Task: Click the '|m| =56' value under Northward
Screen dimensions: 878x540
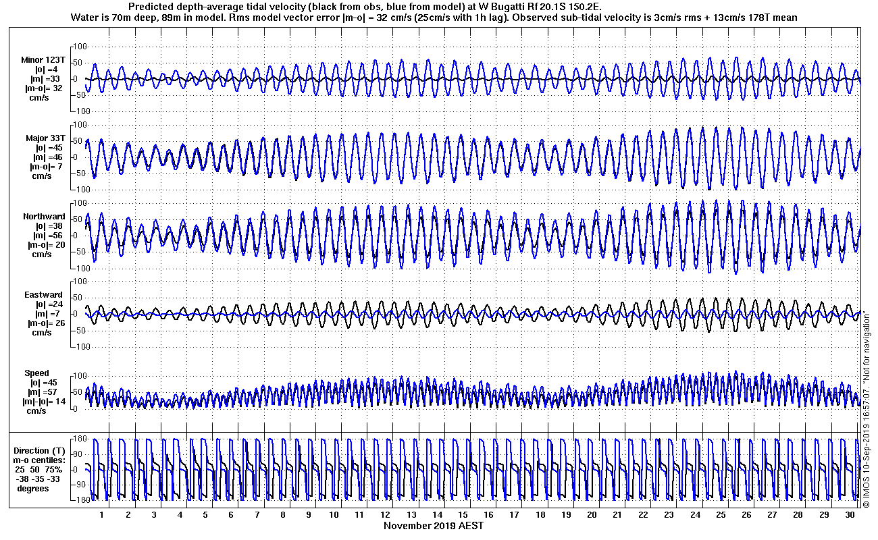Action: coord(46,236)
